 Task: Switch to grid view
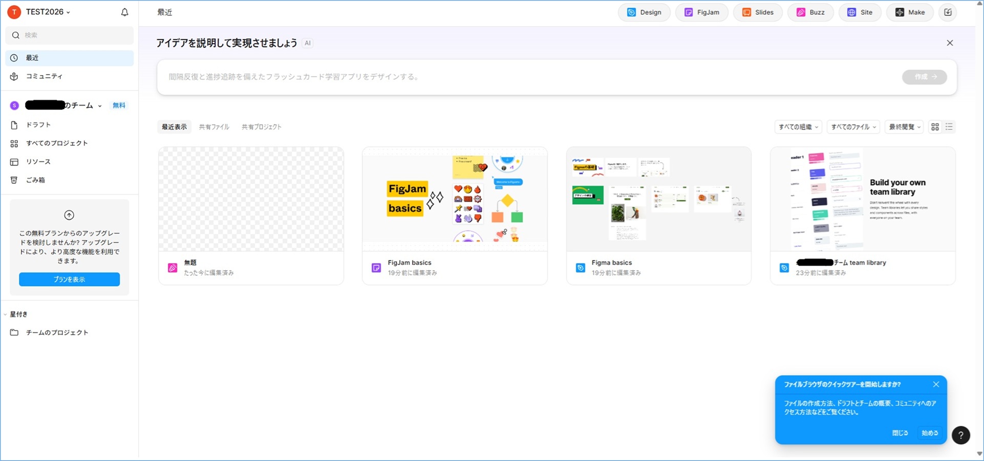[935, 127]
